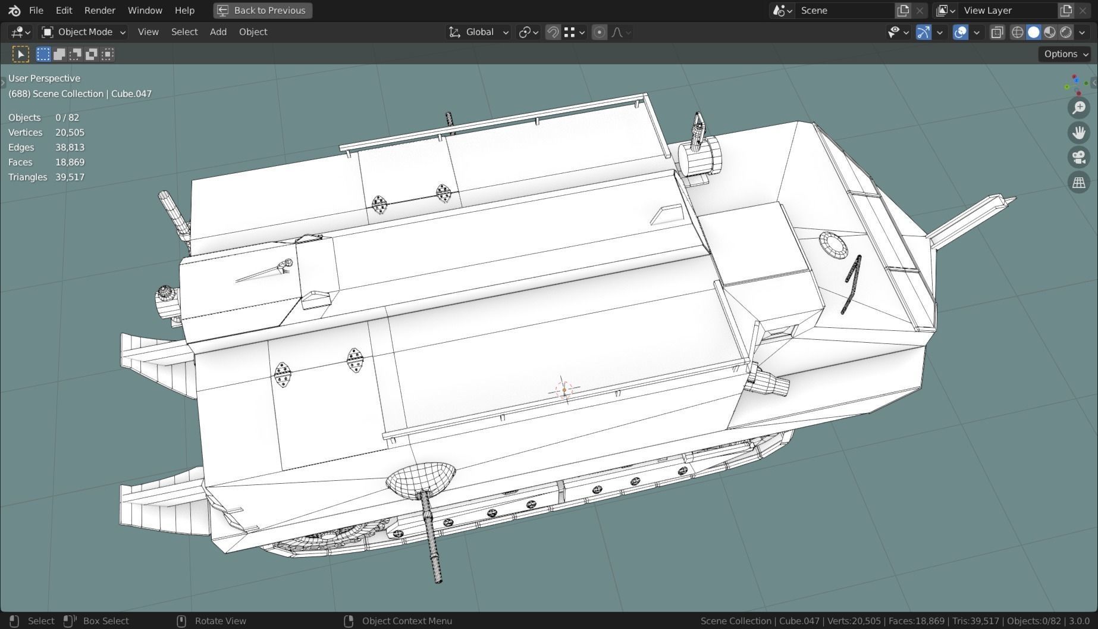Remove the view layer X icon
Image resolution: width=1098 pixels, height=629 pixels.
pos(1083,10)
